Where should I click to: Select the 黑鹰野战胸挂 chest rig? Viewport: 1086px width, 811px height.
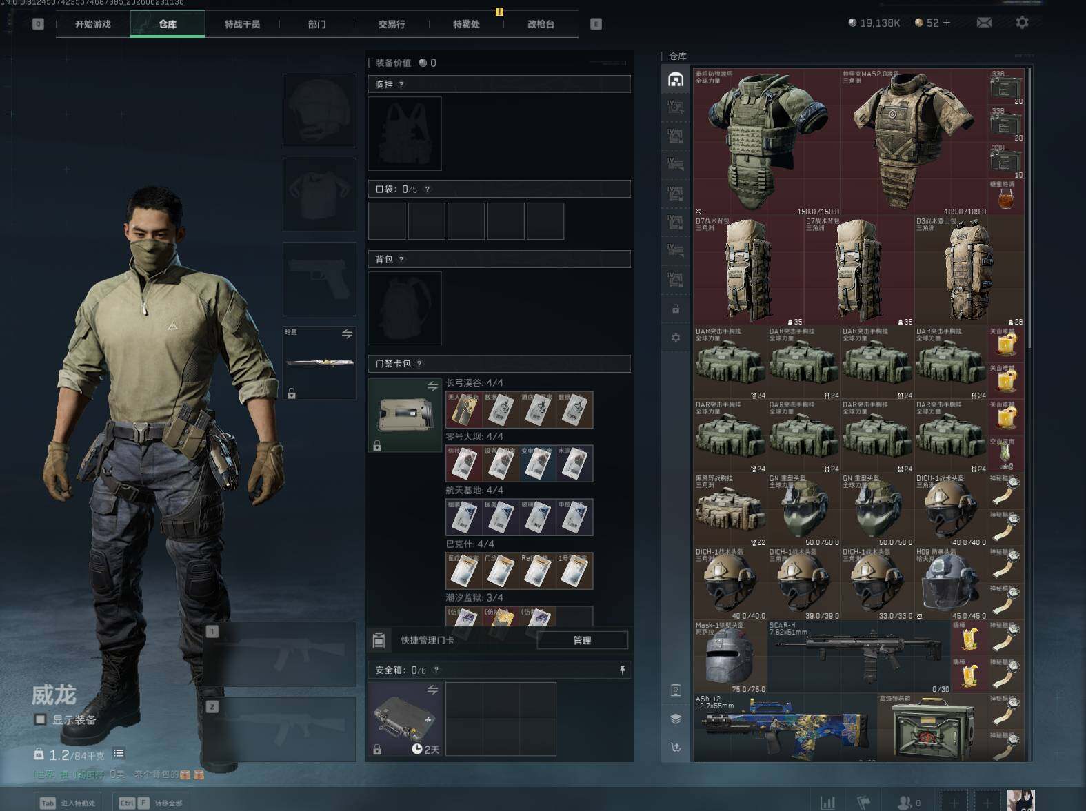point(730,510)
